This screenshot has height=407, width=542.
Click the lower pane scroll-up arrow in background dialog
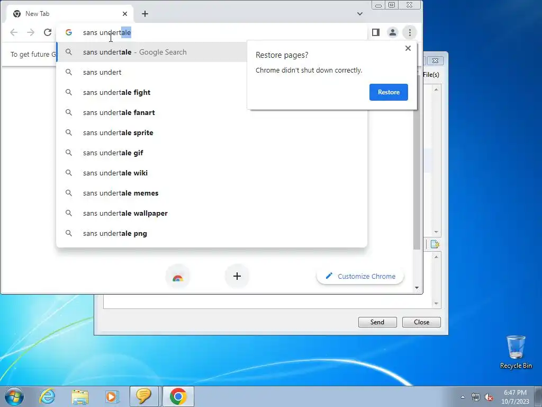click(x=436, y=257)
